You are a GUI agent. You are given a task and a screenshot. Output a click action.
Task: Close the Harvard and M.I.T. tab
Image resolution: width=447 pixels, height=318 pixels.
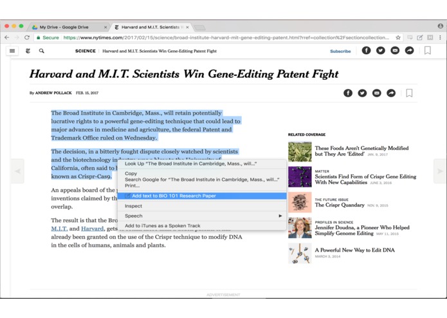(187, 27)
